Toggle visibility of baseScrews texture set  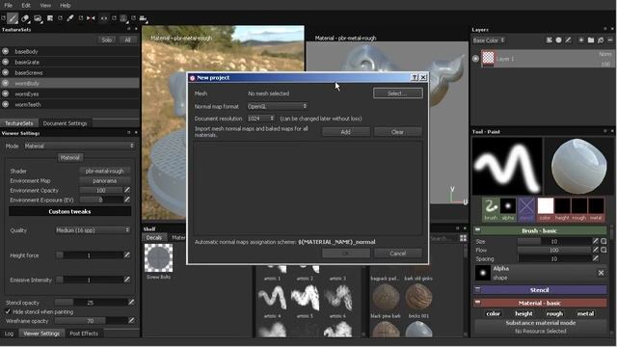5,72
